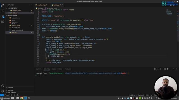Close the utils.py editor tab
This screenshot has height=100, width=179.
[x=62, y=5]
